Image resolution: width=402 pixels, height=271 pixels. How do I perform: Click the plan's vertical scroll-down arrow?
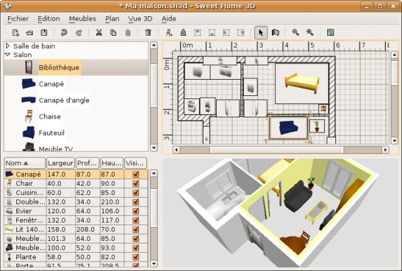[x=394, y=141]
